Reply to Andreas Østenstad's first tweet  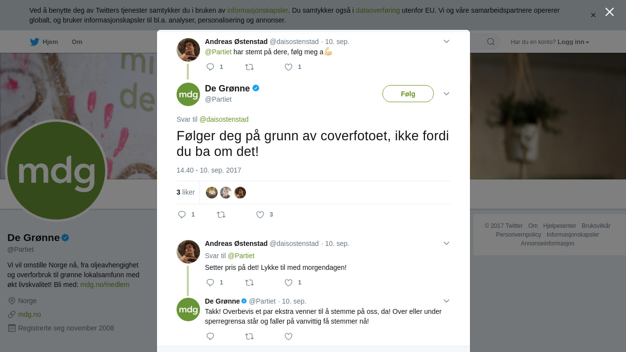[x=210, y=67]
